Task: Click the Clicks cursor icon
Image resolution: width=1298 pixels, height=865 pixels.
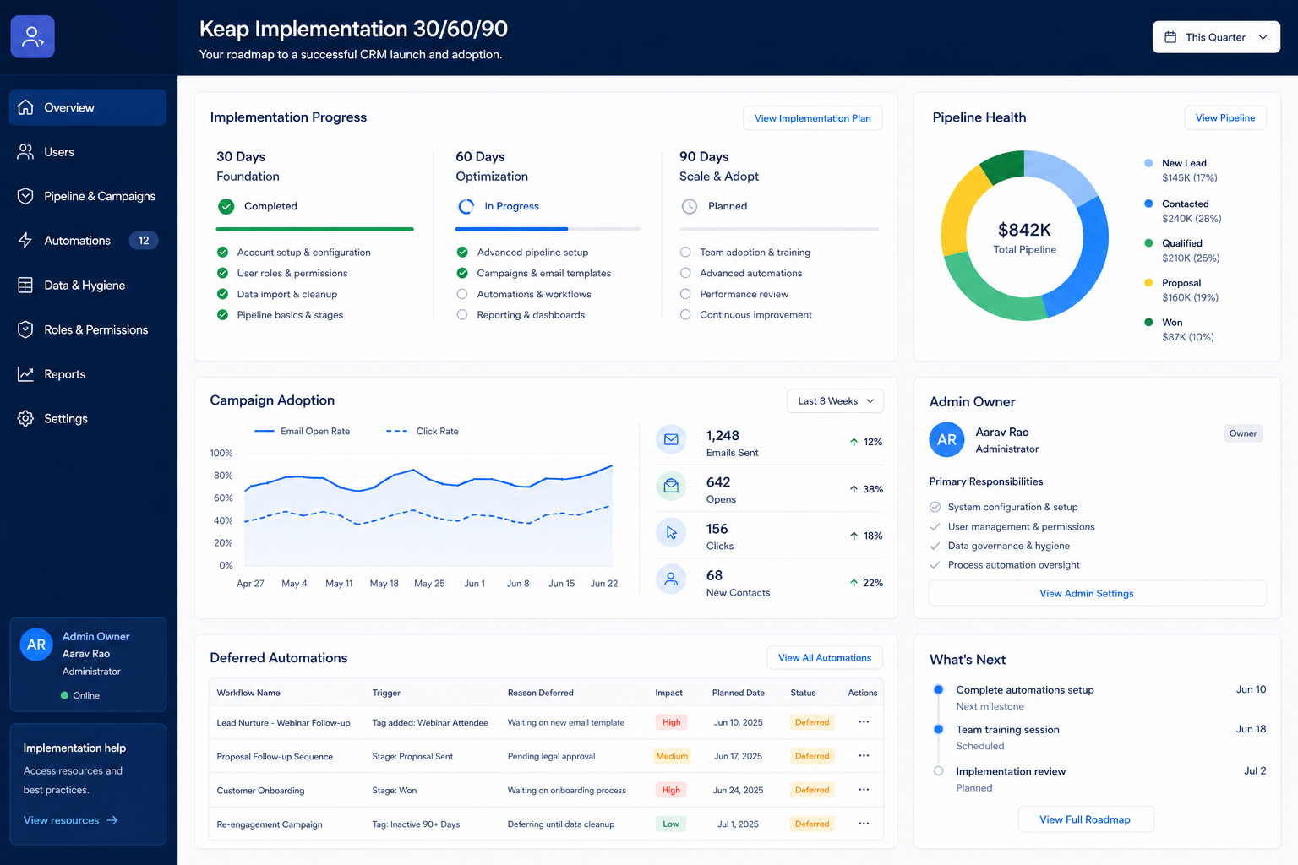Action: coord(671,532)
